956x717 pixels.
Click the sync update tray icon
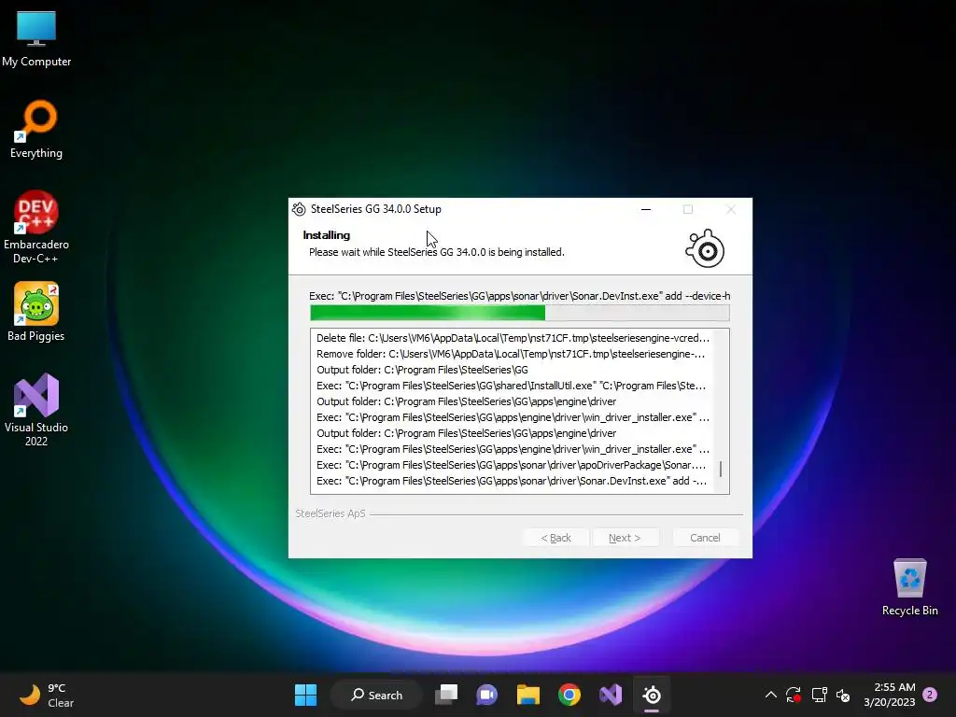(794, 695)
